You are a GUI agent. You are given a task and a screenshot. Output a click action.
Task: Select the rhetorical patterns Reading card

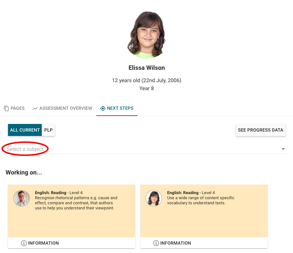pyautogui.click(x=72, y=214)
